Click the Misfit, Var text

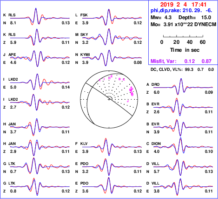pyautogui.click(x=164, y=61)
